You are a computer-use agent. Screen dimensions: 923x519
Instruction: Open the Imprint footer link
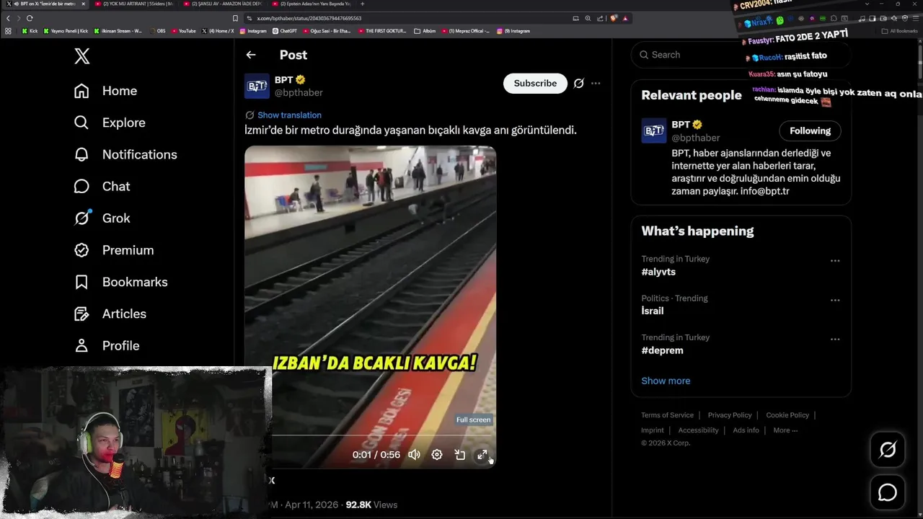(652, 430)
